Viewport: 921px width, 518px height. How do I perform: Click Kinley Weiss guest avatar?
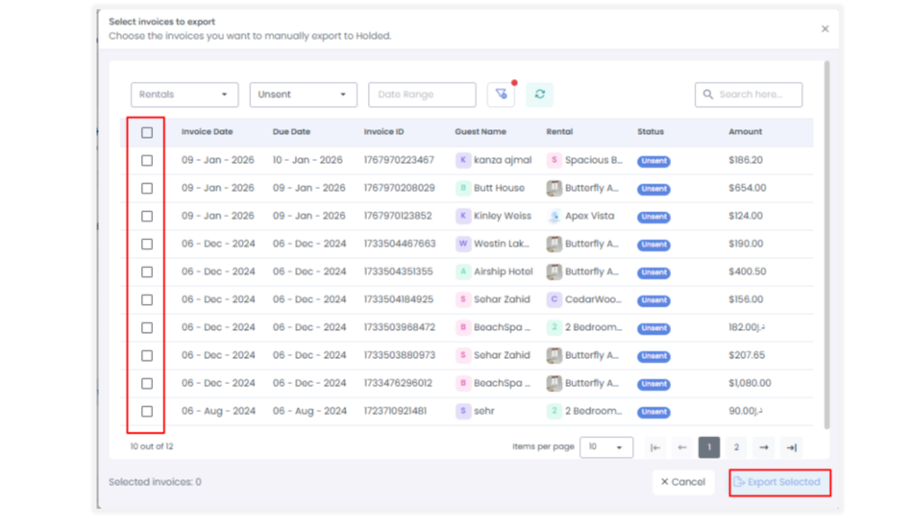click(x=463, y=216)
